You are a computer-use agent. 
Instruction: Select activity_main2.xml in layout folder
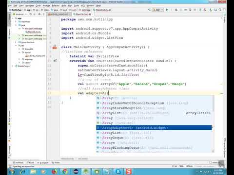35,56
